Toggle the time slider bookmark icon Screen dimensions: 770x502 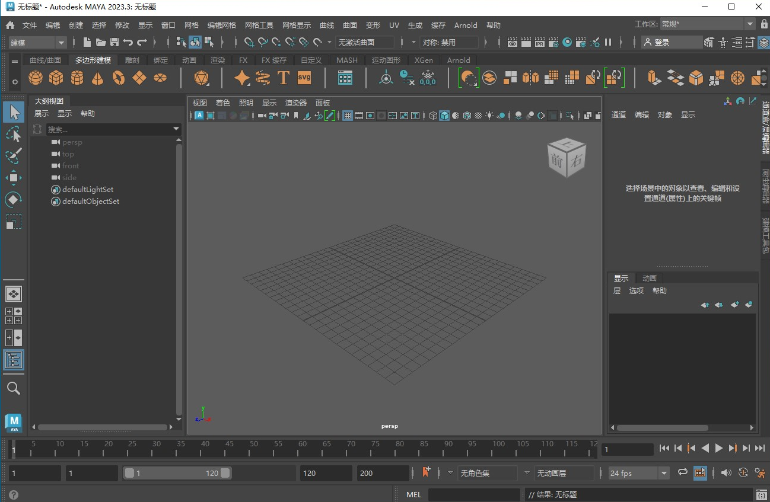coord(426,472)
